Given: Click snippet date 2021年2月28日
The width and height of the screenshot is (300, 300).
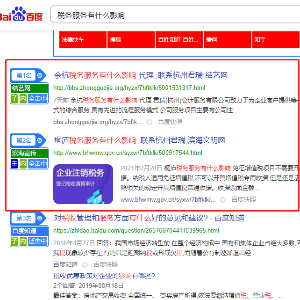Looking at the screenshot, I should 141,168.
